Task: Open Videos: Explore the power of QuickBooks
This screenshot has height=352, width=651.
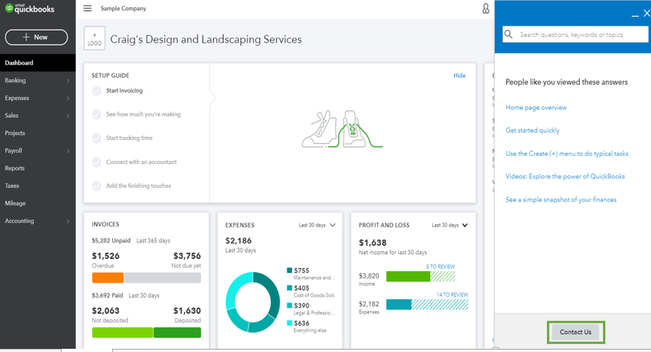Action: click(565, 176)
